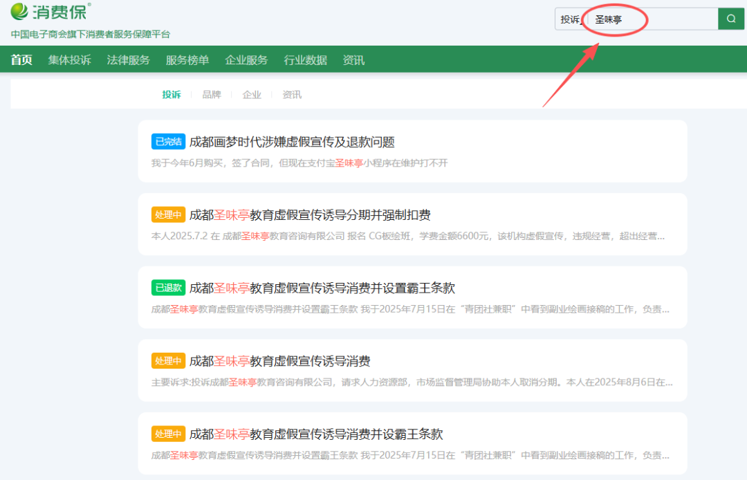This screenshot has width=747, height=480.
Task: Select 服务榜单 in the navigation bar
Action: click(187, 60)
